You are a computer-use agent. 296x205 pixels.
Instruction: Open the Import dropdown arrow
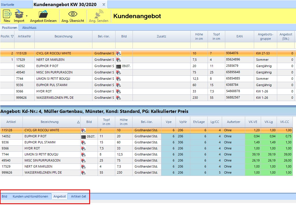pos(27,16)
